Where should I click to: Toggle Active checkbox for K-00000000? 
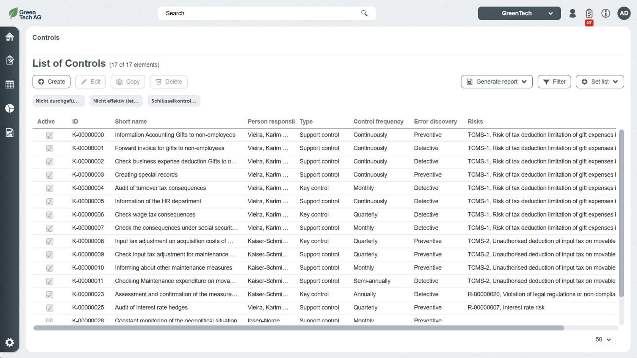(x=50, y=135)
